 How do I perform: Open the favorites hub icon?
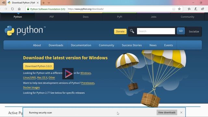189,9
